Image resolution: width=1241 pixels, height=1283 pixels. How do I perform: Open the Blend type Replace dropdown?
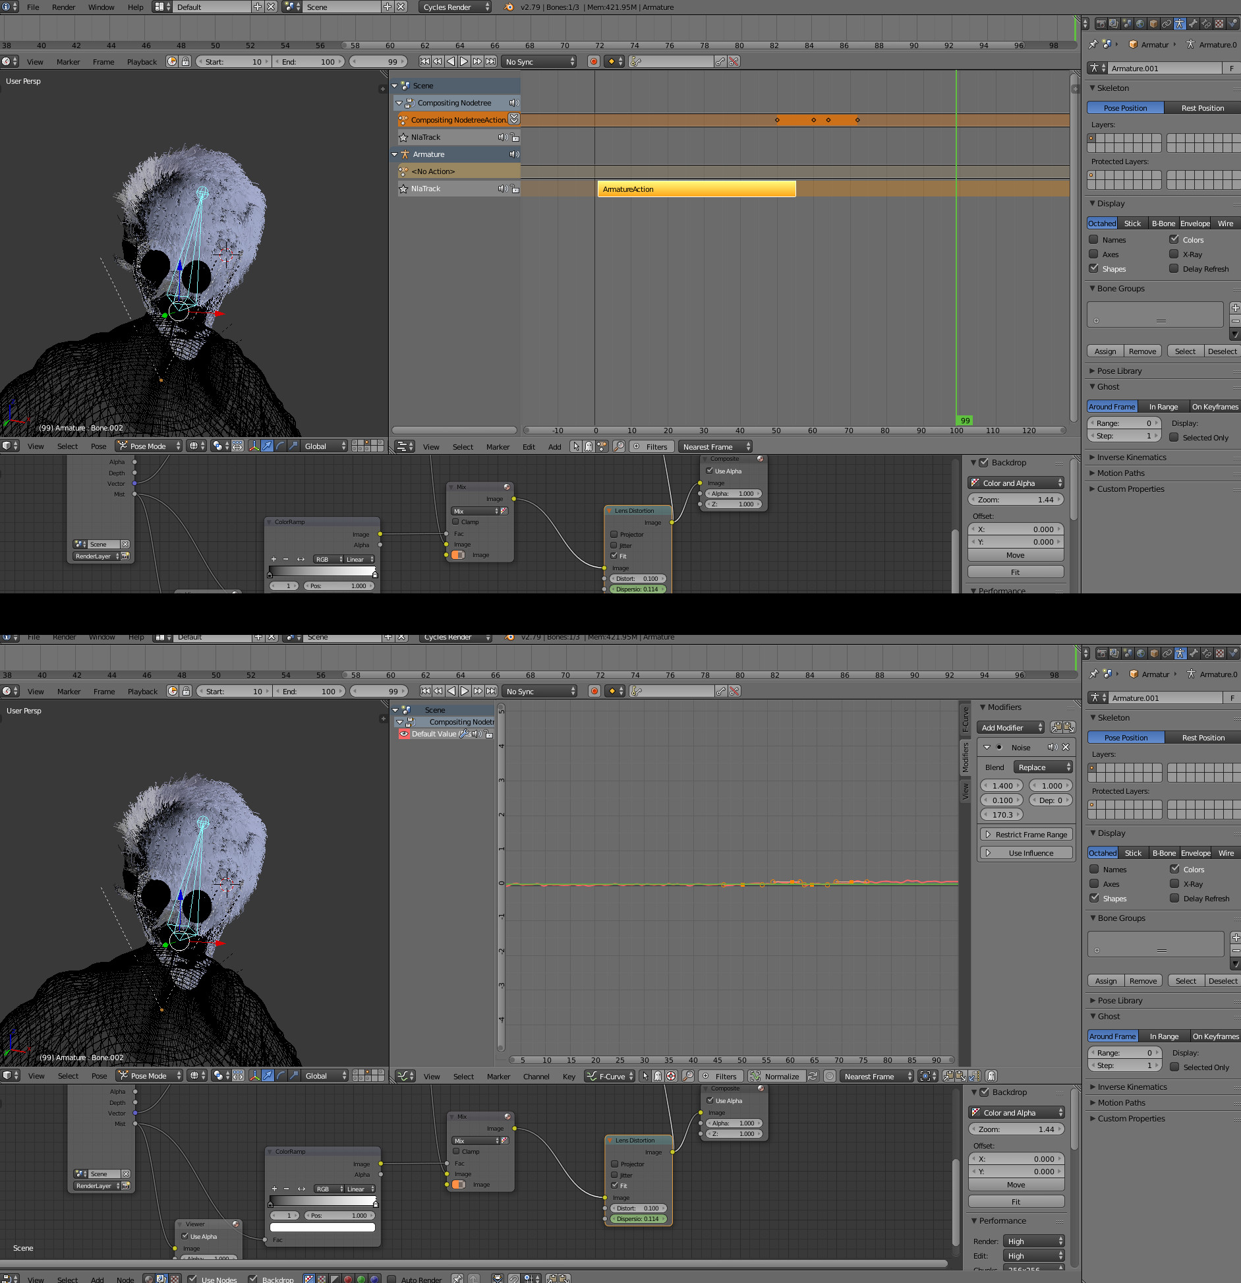pos(1043,767)
